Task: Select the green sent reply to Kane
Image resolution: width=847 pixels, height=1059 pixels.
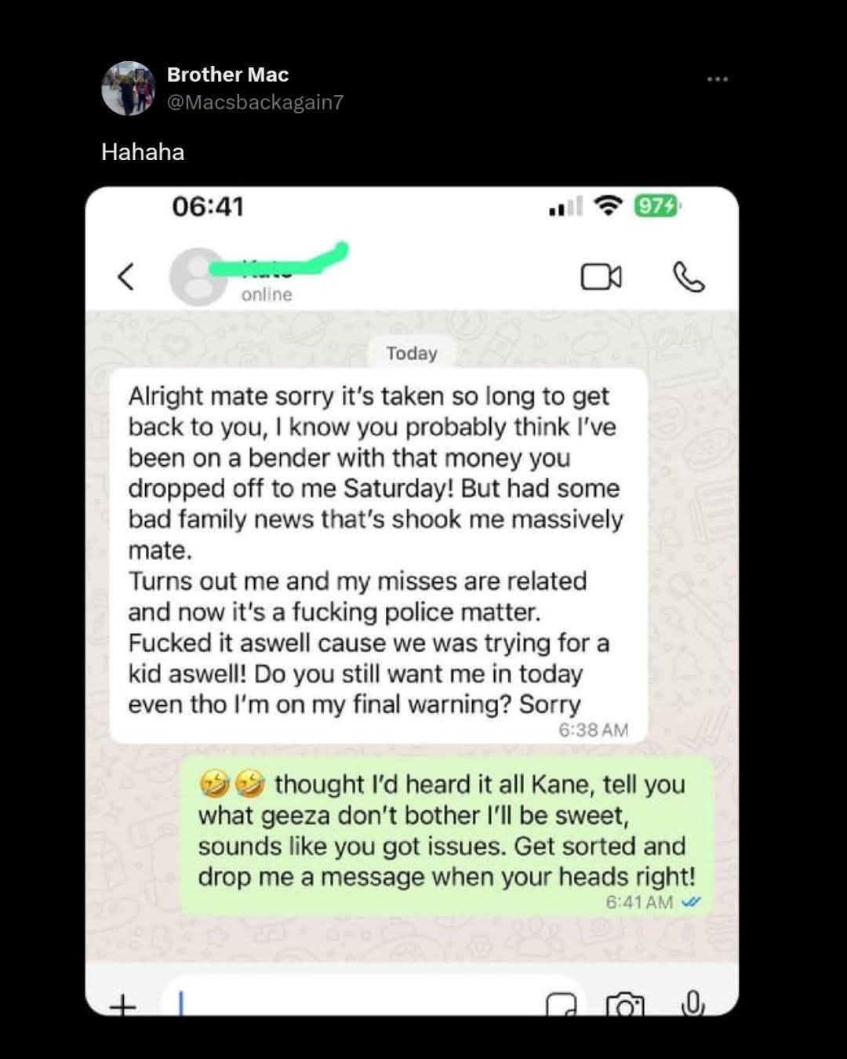Action: (447, 836)
